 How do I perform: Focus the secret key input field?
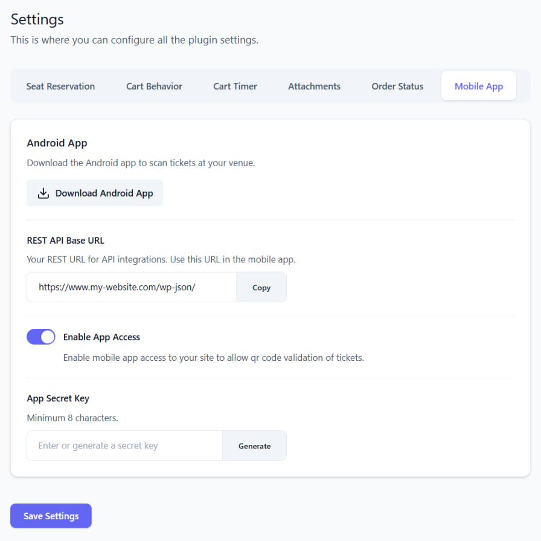125,446
